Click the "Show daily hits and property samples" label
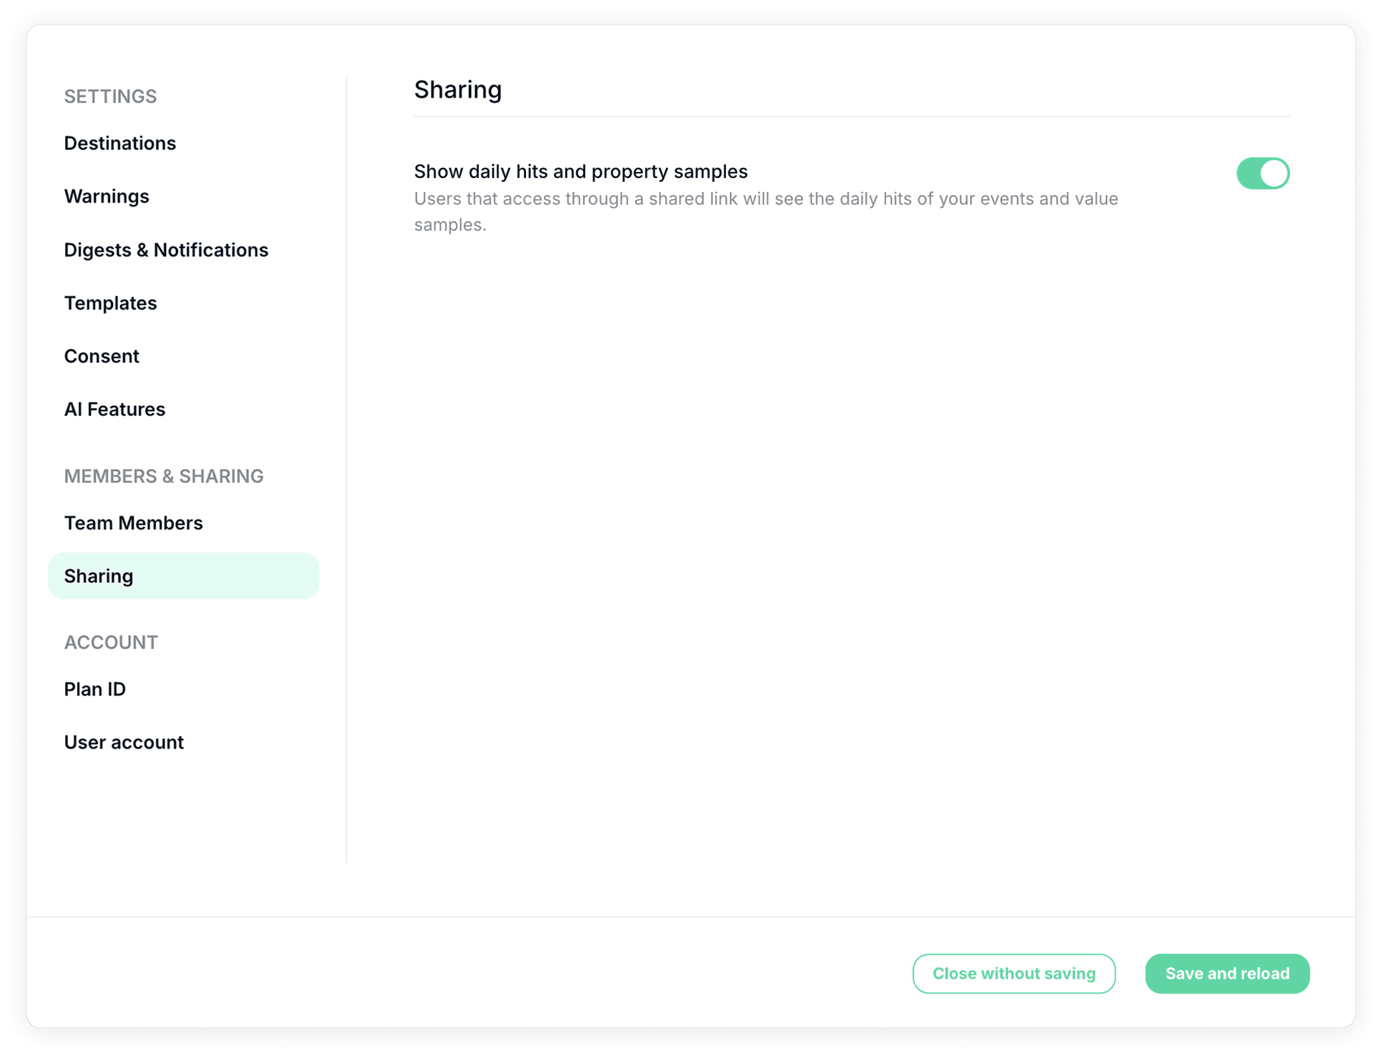Image resolution: width=1382 pixels, height=1057 pixels. [x=580, y=171]
